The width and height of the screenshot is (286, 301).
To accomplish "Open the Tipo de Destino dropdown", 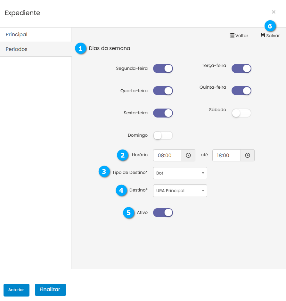I will [180, 173].
